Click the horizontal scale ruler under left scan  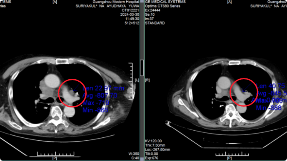[56, 154]
